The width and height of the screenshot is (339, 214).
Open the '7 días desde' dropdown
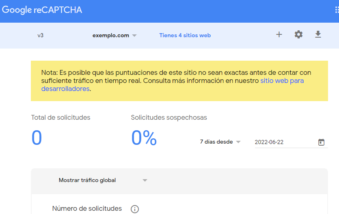click(x=220, y=142)
